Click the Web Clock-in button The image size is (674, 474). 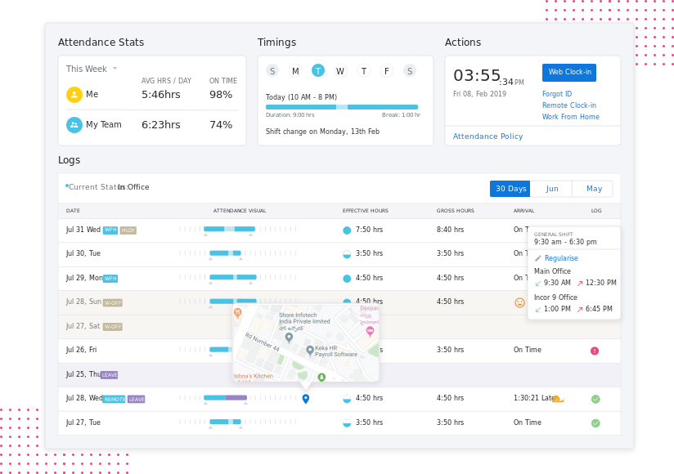[x=569, y=73]
